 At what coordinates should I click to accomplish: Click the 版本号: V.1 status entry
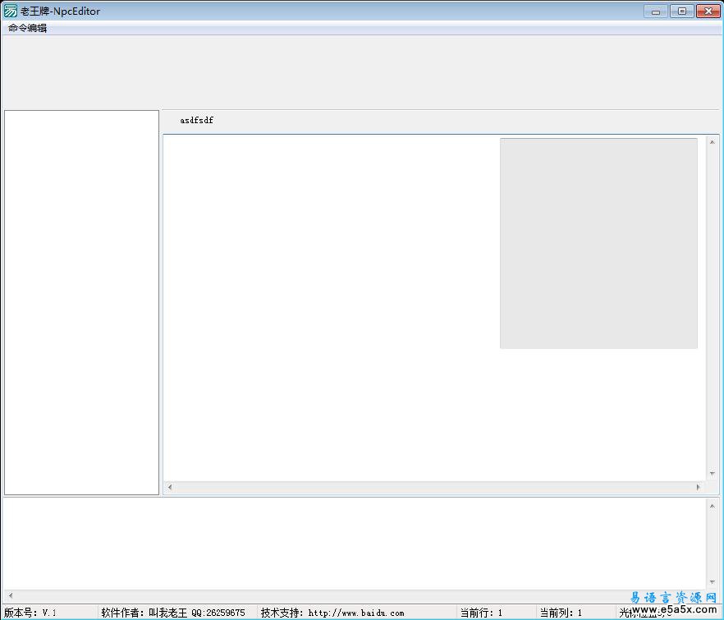click(50, 613)
